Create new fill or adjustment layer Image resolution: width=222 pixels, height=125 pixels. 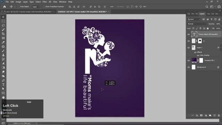tap(206, 116)
